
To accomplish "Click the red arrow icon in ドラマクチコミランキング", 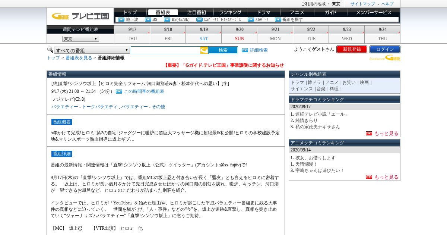I will pyautogui.click(x=369, y=133).
